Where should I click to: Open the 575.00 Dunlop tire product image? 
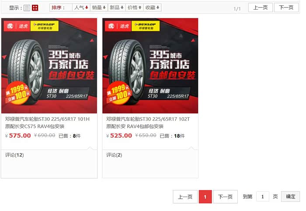(x=49, y=65)
